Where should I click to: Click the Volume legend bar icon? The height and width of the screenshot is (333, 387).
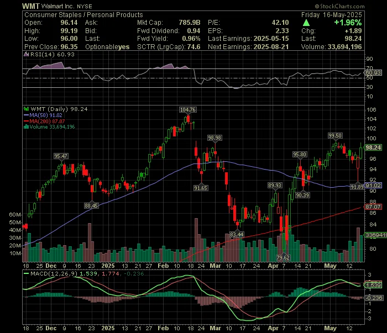point(26,127)
